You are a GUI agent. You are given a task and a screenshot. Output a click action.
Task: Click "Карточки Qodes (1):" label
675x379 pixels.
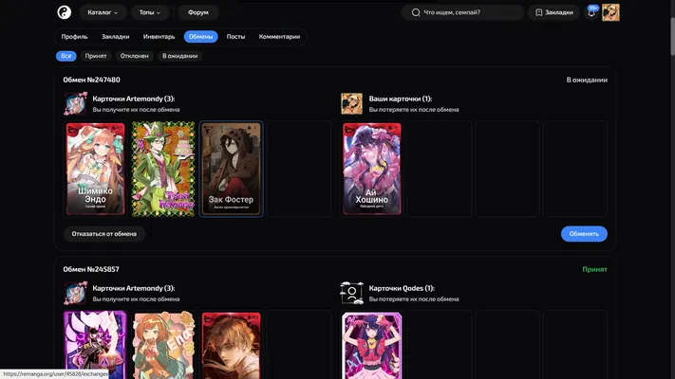click(402, 288)
